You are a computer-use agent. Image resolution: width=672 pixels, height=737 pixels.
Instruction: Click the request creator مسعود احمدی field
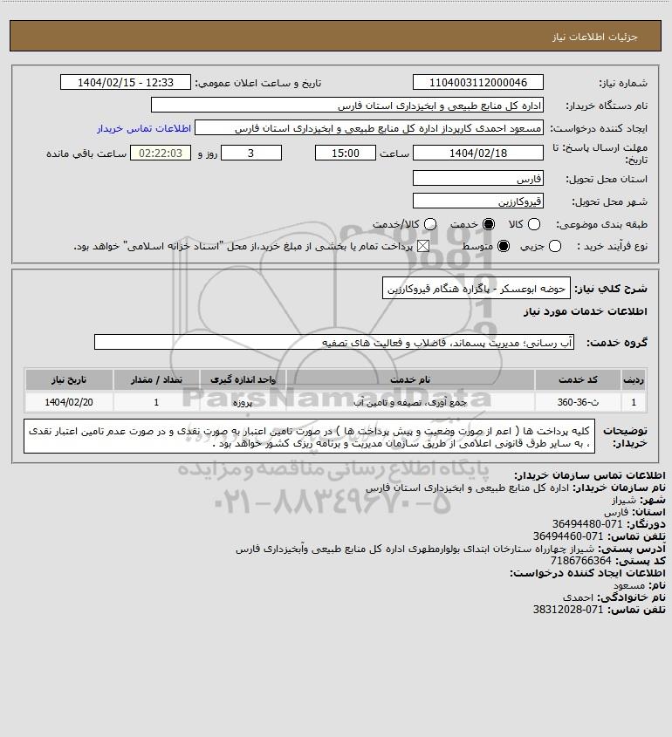(369, 128)
